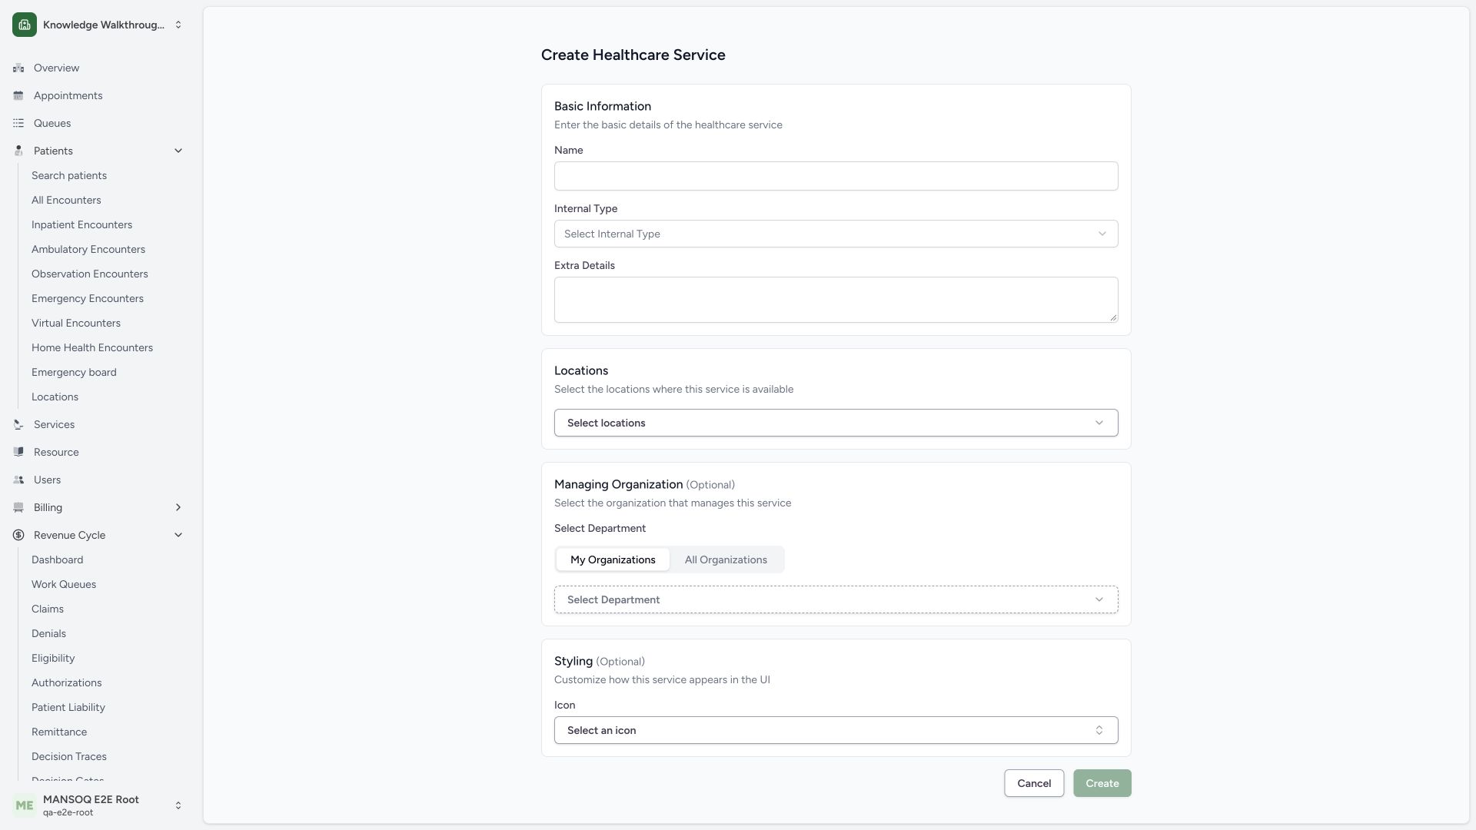Image resolution: width=1476 pixels, height=830 pixels.
Task: Open Search patients in sidebar
Action: (x=69, y=175)
